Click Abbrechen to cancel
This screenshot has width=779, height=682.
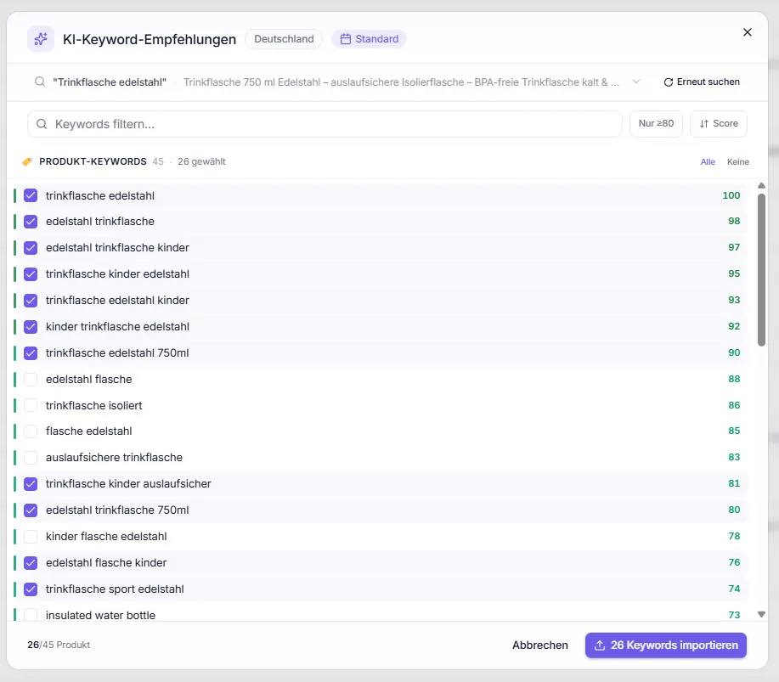coord(540,645)
